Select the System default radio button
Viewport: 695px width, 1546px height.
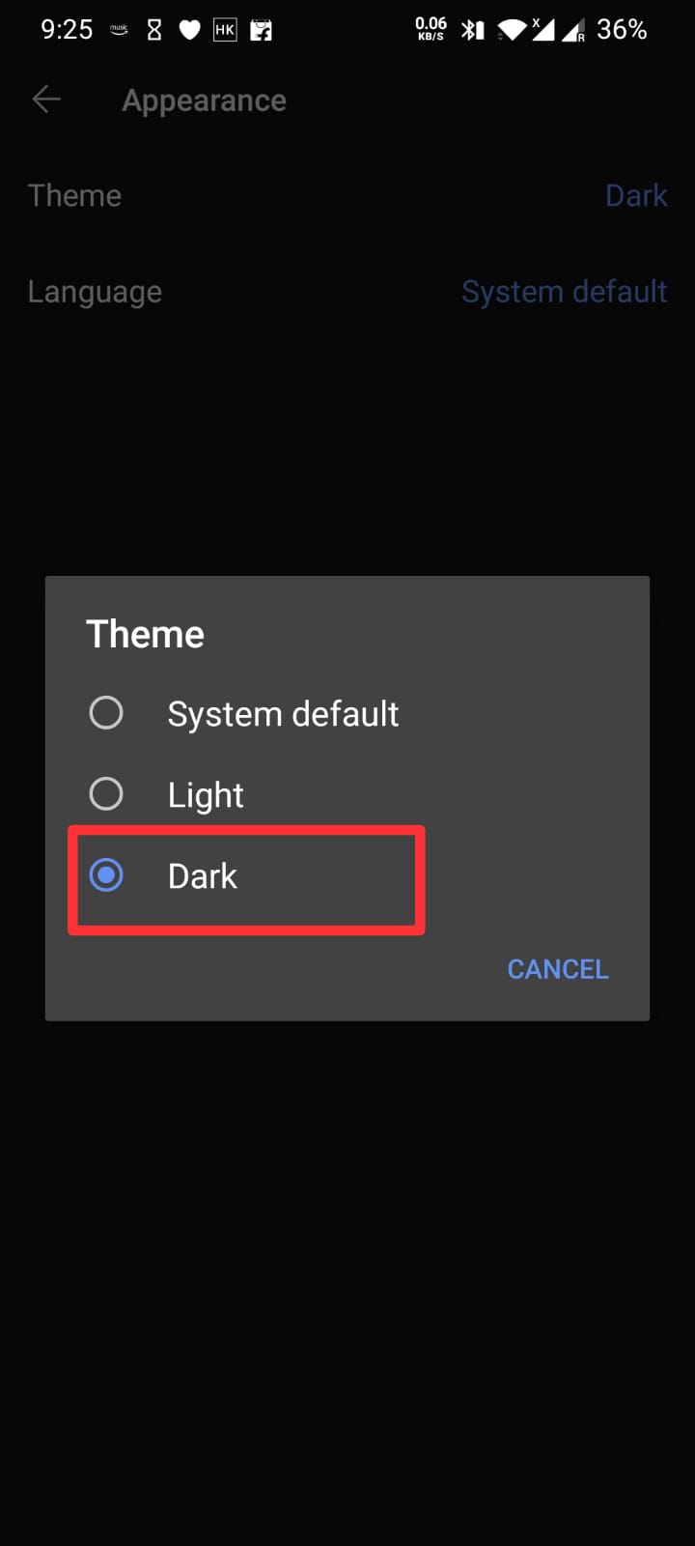pyautogui.click(x=106, y=713)
